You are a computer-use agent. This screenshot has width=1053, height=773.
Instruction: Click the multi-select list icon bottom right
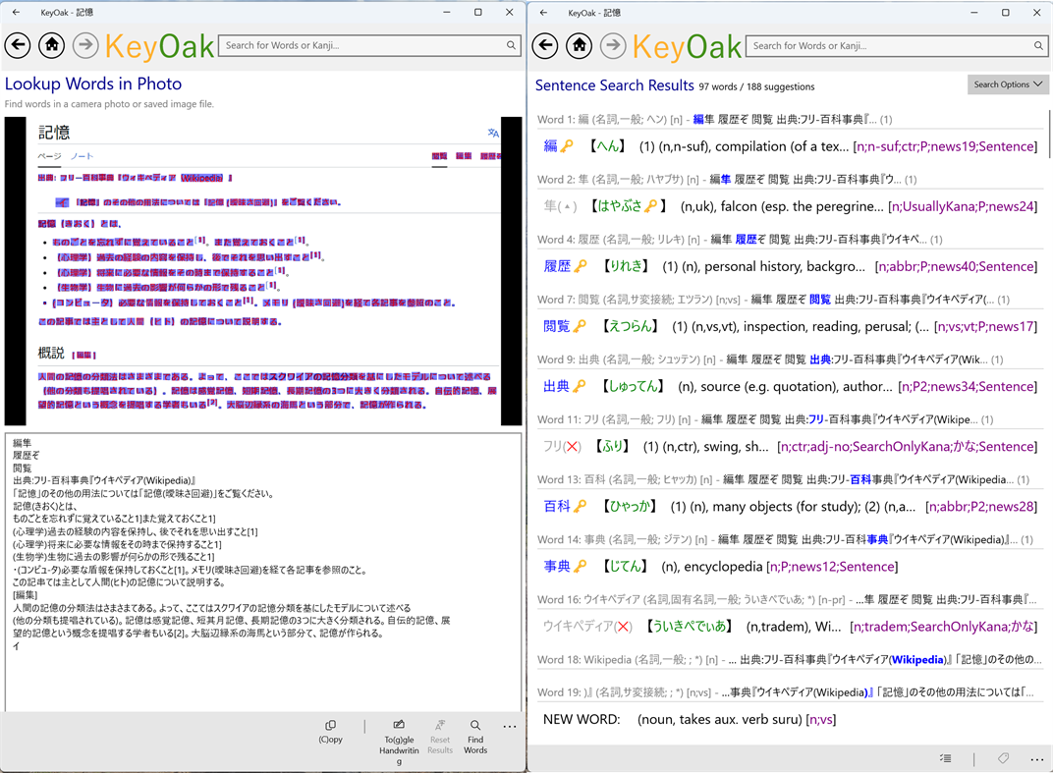945,758
